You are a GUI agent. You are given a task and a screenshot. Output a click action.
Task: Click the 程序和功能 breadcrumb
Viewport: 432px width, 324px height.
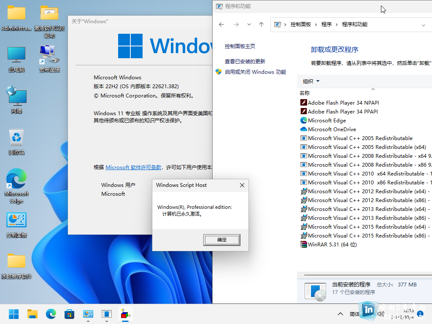point(354,24)
